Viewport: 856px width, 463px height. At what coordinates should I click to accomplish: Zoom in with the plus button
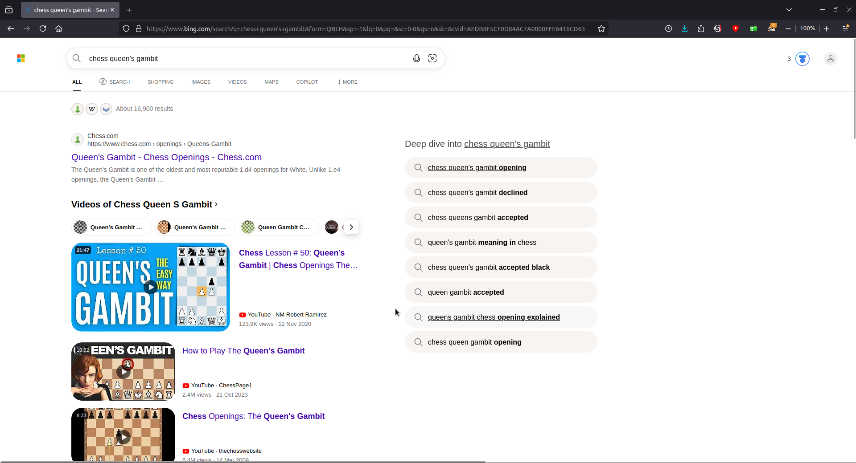(827, 28)
